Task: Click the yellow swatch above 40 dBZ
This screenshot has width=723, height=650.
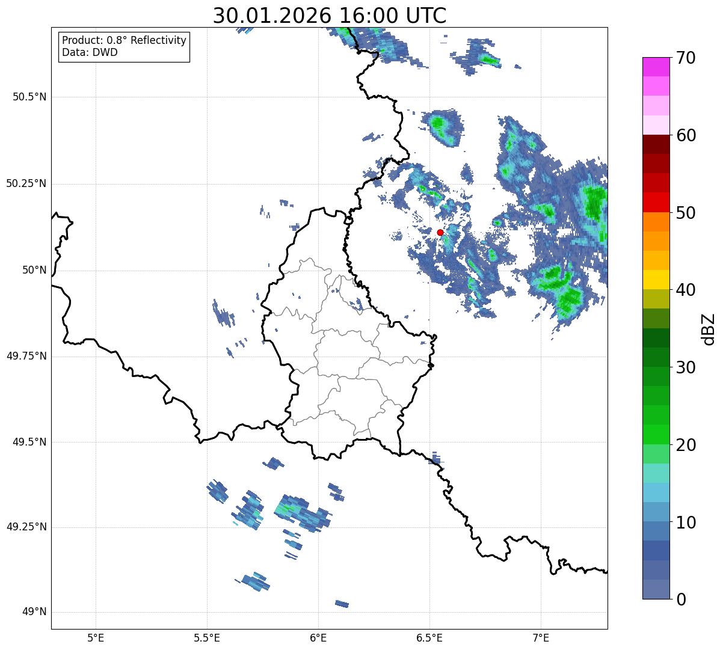Action: click(x=656, y=280)
